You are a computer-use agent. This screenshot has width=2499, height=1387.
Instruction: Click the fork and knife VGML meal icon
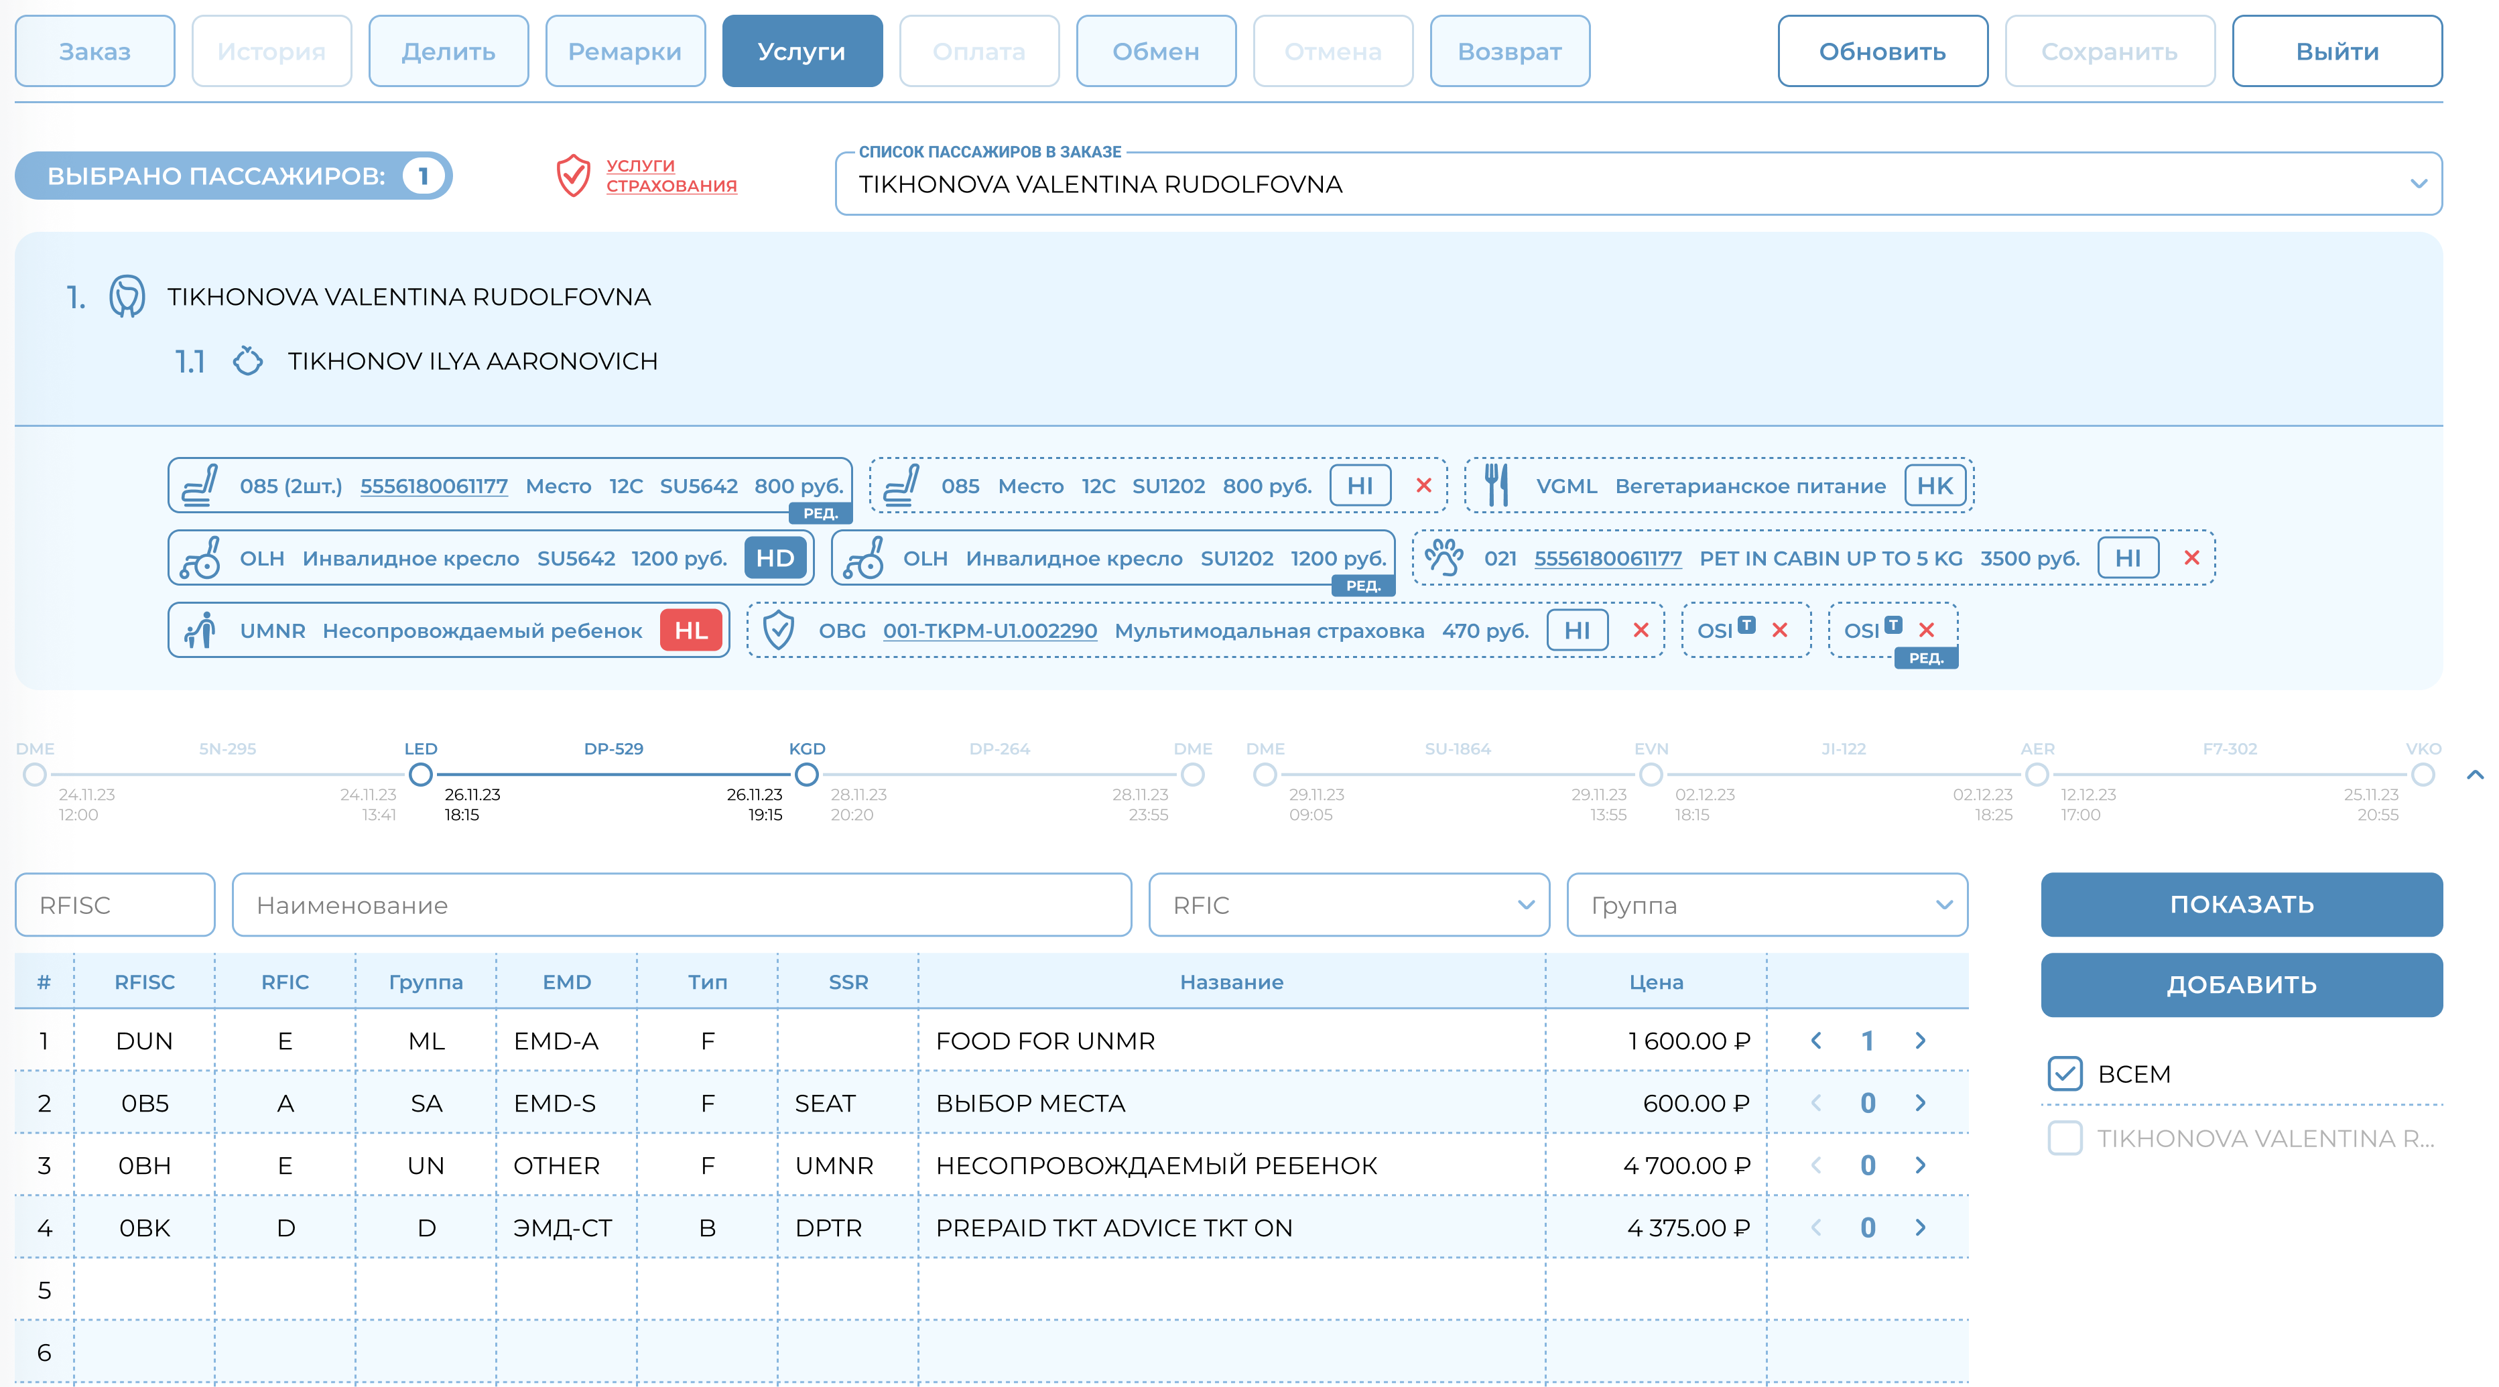[1497, 486]
